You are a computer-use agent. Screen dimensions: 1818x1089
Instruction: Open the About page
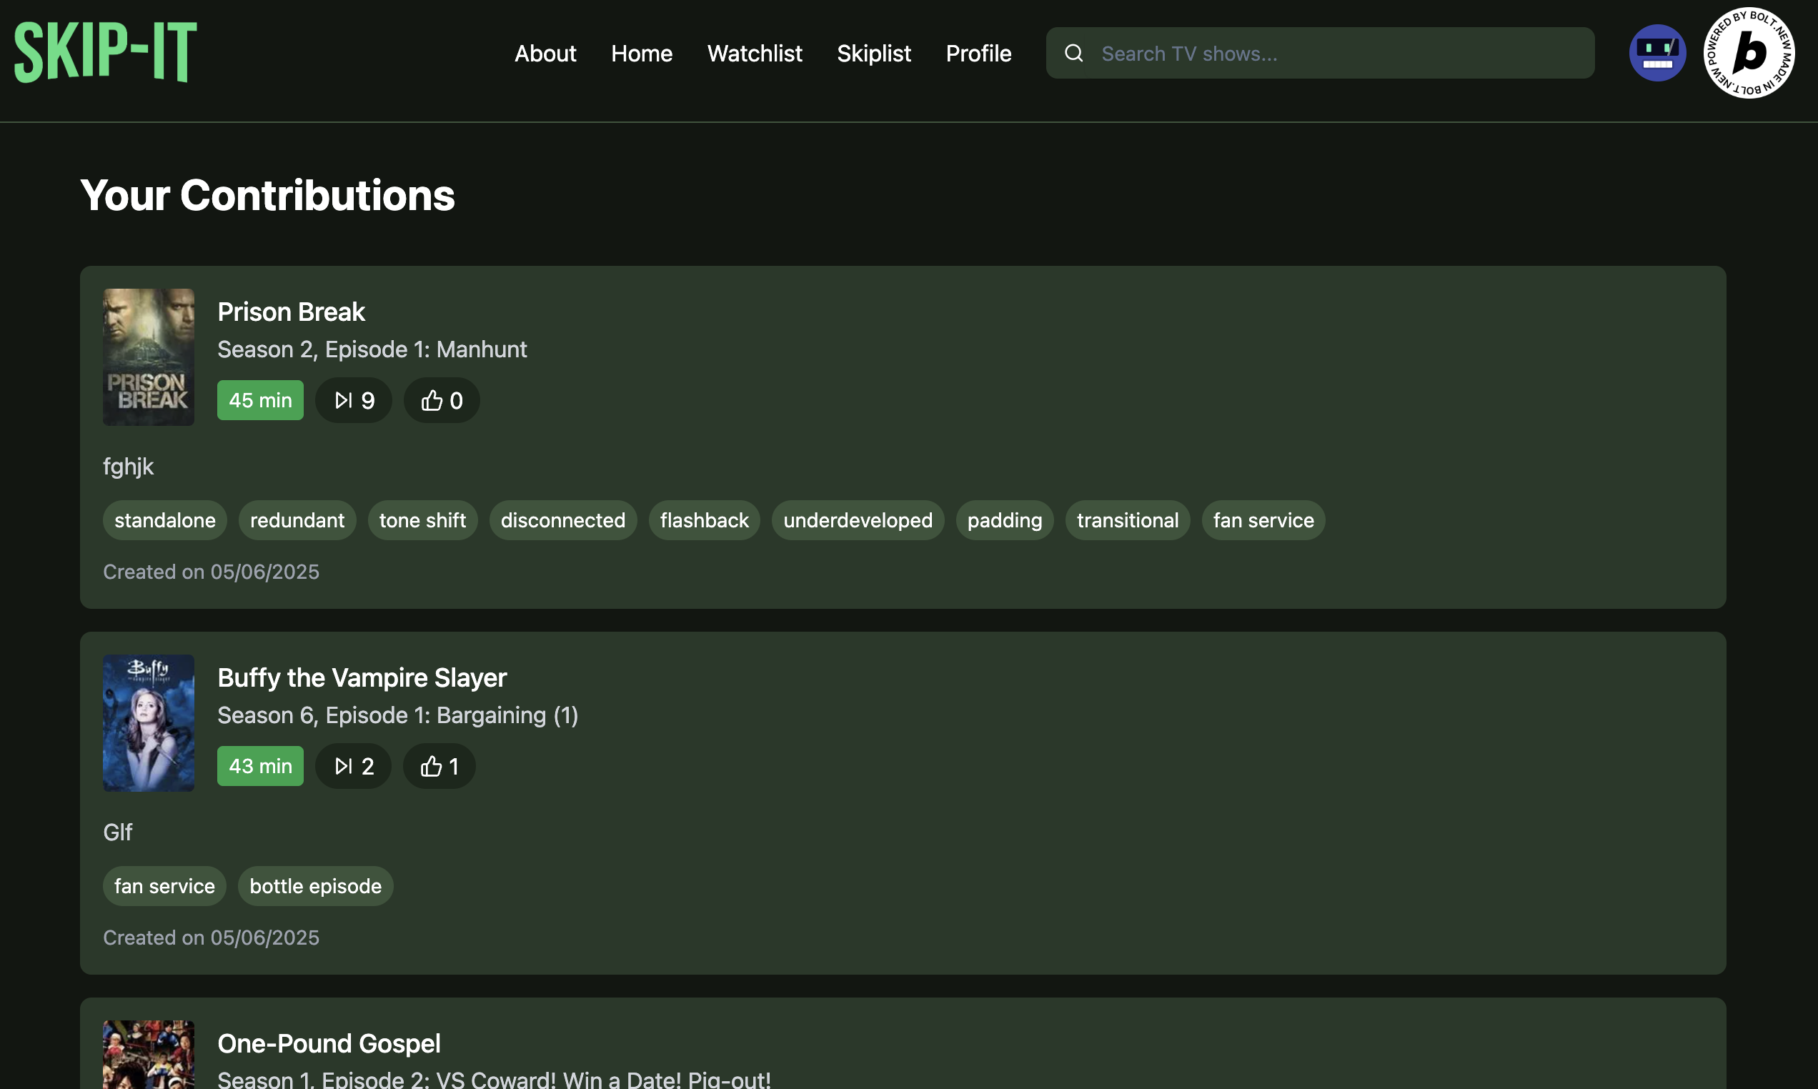click(545, 54)
